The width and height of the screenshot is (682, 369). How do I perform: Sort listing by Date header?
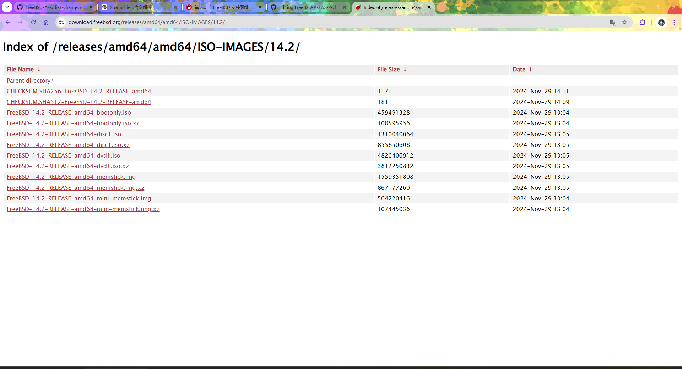pos(519,70)
